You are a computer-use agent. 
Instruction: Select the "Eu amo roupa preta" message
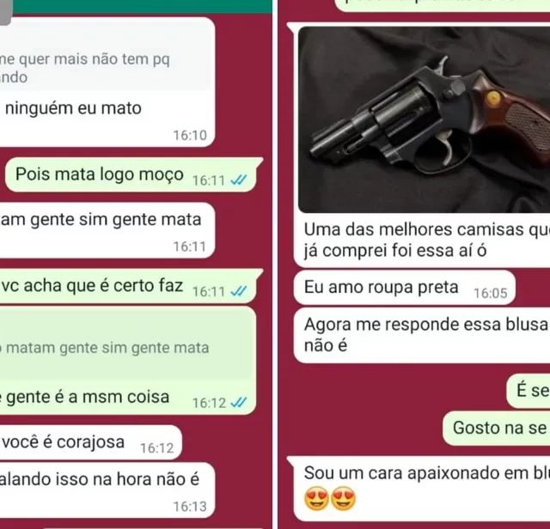[x=405, y=288]
